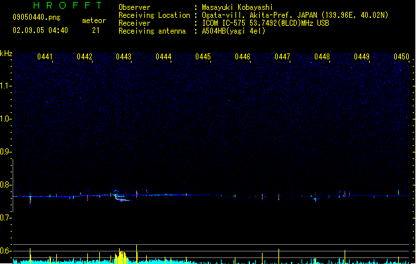Screen dimensions: 416x264
Task: Click observer name Masayuki Kobayashi
Action: (x=237, y=7)
